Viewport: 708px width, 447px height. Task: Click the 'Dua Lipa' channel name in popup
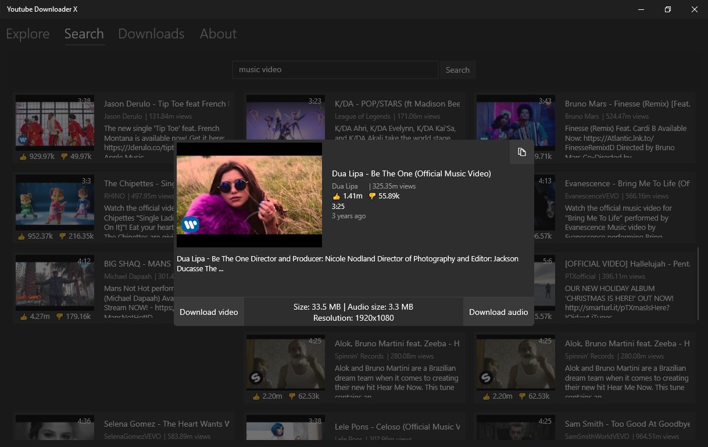(345, 186)
